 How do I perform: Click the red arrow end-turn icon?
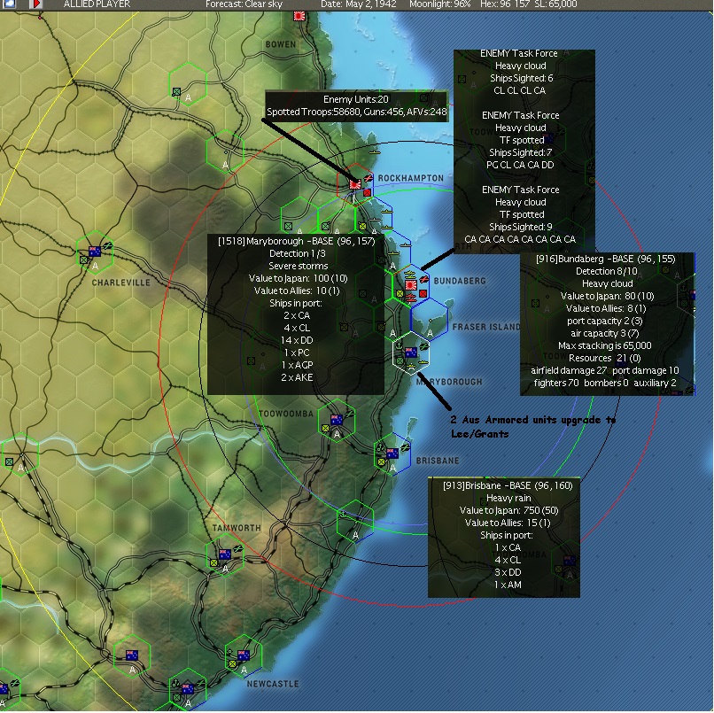[36, 4]
